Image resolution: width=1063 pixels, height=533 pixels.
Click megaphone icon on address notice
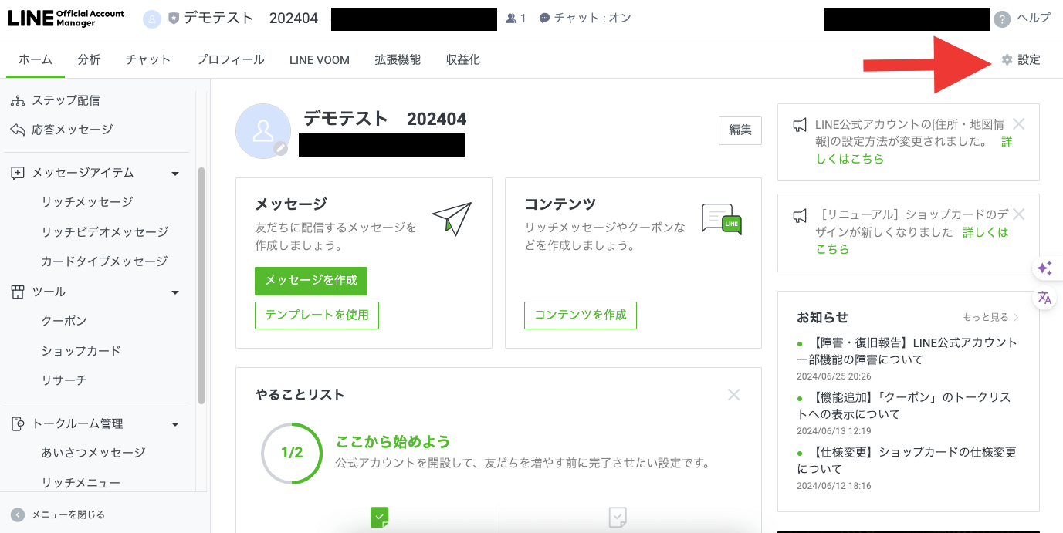click(x=801, y=126)
